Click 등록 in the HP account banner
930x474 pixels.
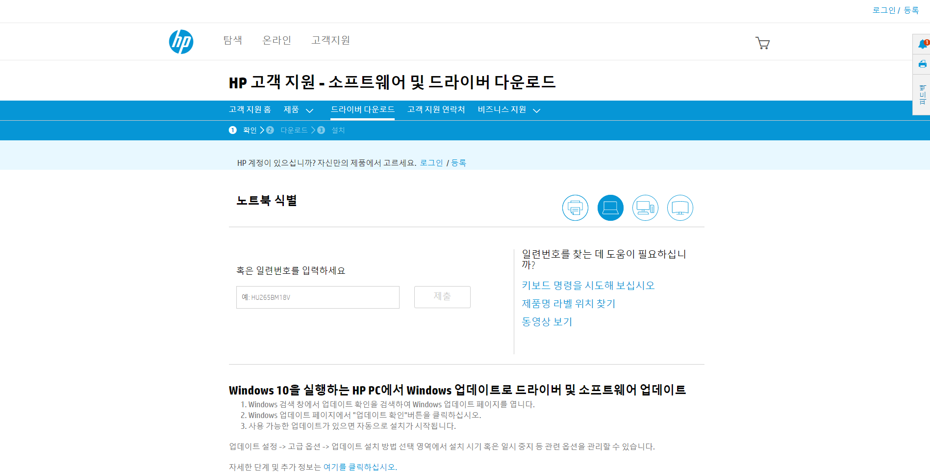[459, 163]
